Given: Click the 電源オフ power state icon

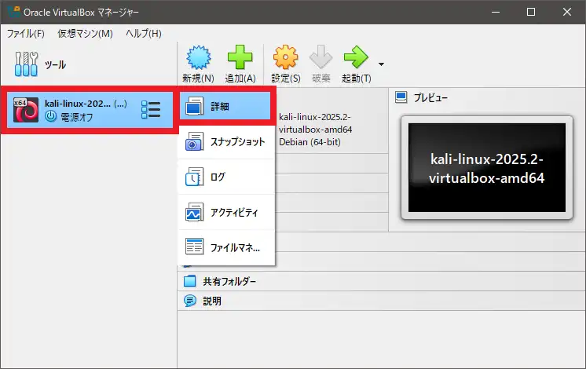Looking at the screenshot, I should coord(50,116).
